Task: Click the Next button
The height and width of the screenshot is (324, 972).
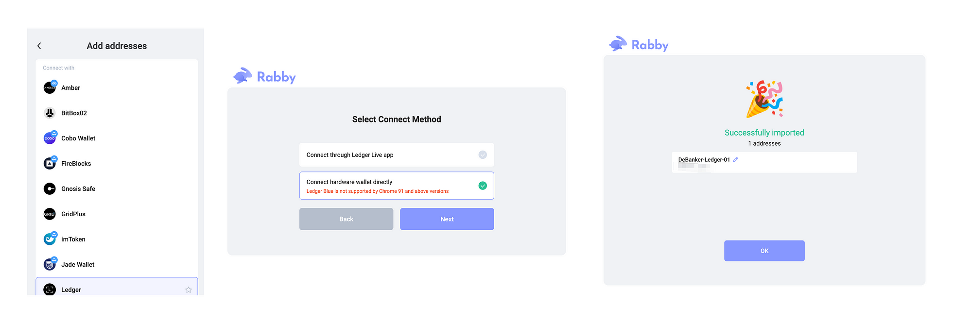Action: click(447, 219)
